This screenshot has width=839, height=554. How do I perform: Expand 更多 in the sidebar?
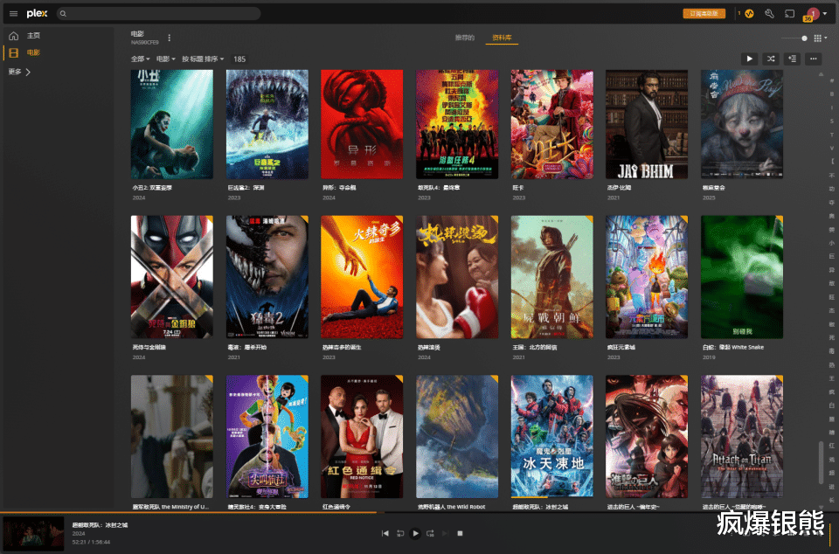click(20, 72)
